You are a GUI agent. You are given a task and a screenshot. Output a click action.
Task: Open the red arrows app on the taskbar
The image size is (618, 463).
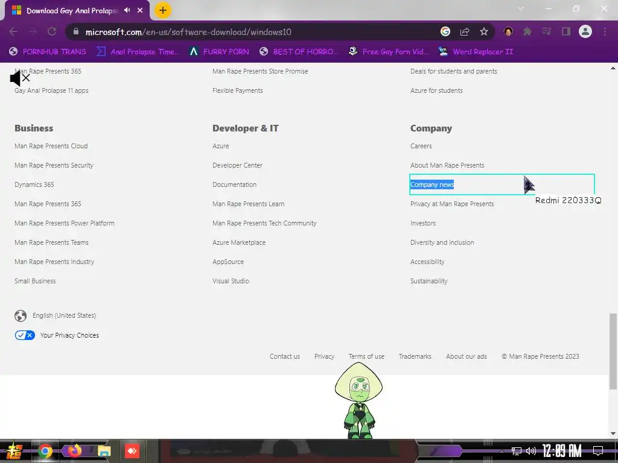(132, 451)
